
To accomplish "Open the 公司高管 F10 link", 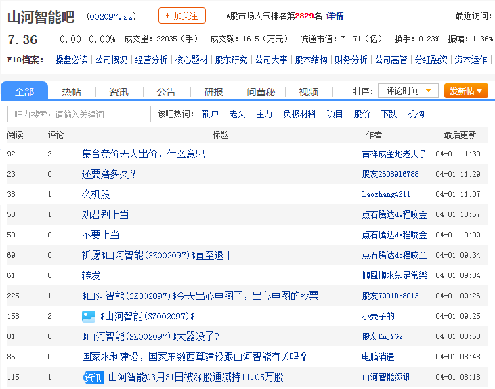I will 391,60.
